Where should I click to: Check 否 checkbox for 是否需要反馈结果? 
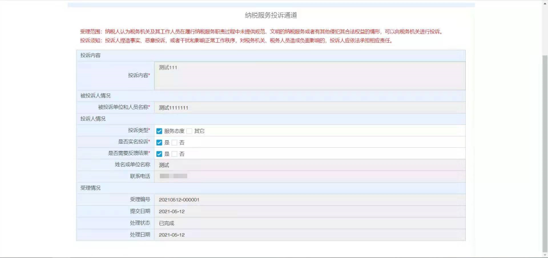(175, 154)
